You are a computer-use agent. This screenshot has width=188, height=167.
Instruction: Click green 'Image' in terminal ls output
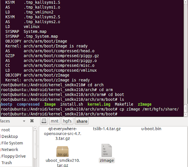tap(50, 104)
